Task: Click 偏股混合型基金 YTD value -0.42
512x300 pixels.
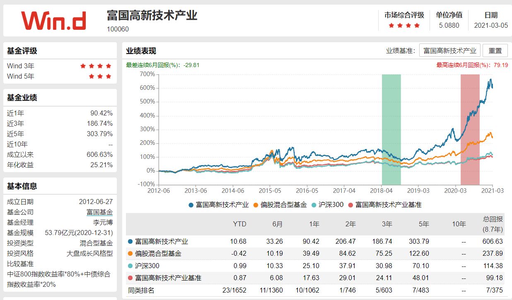Action: click(238, 253)
